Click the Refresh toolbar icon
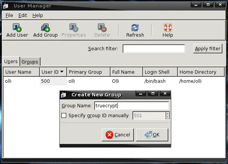The image size is (228, 164). [135, 28]
